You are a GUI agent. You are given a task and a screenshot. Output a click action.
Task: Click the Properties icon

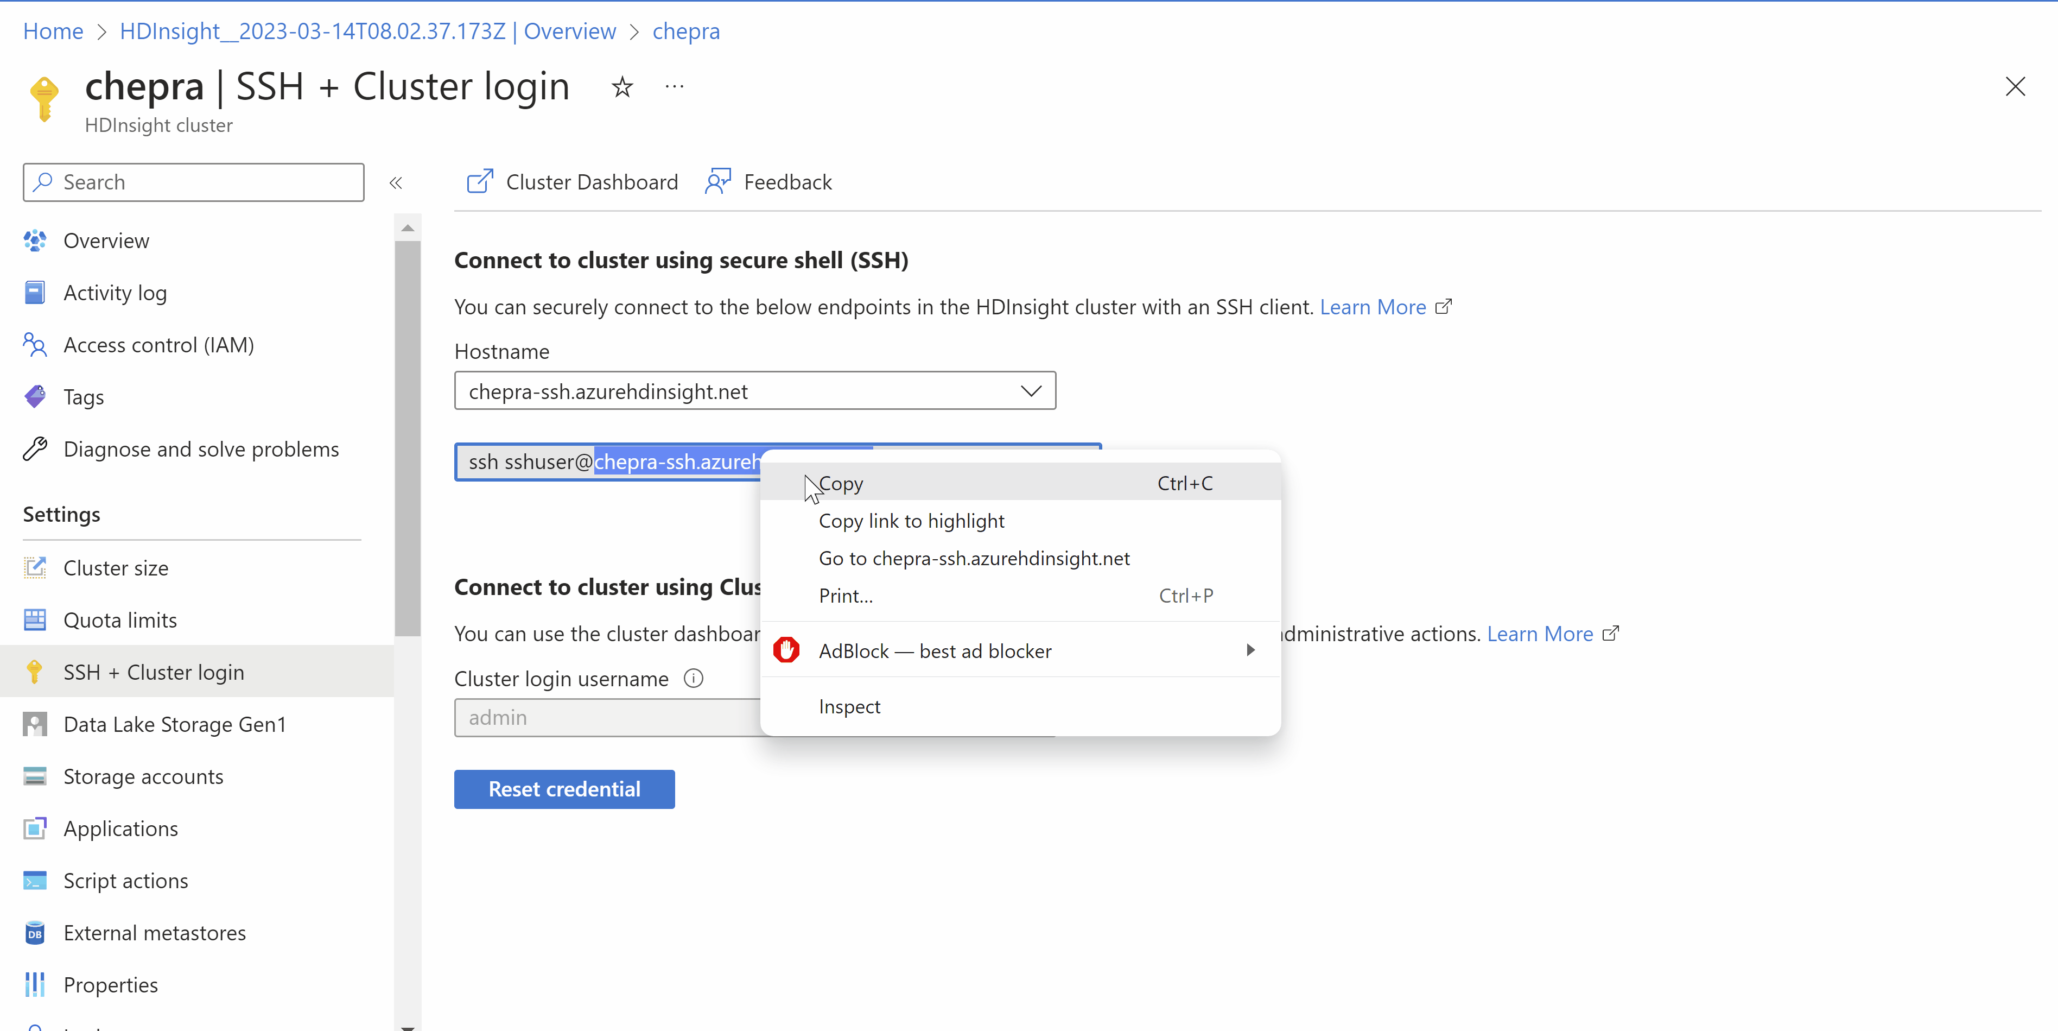pyautogui.click(x=34, y=985)
